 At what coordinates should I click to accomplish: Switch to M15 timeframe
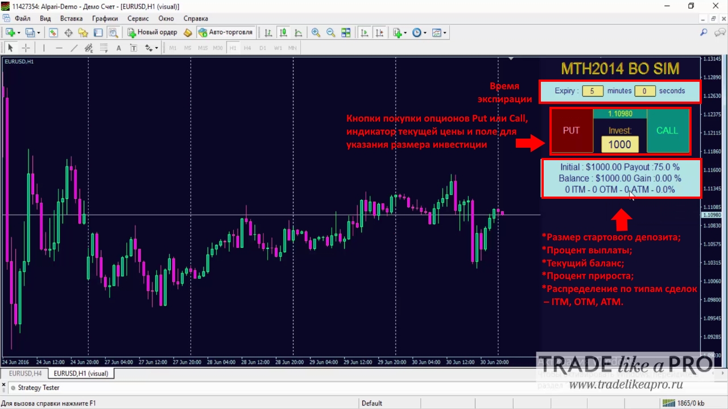click(203, 48)
